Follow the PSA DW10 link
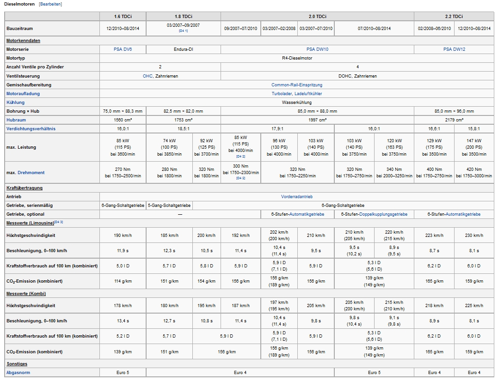498x381 pixels. point(317,49)
